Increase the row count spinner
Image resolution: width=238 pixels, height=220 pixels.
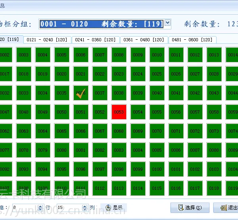tap(40, 206)
